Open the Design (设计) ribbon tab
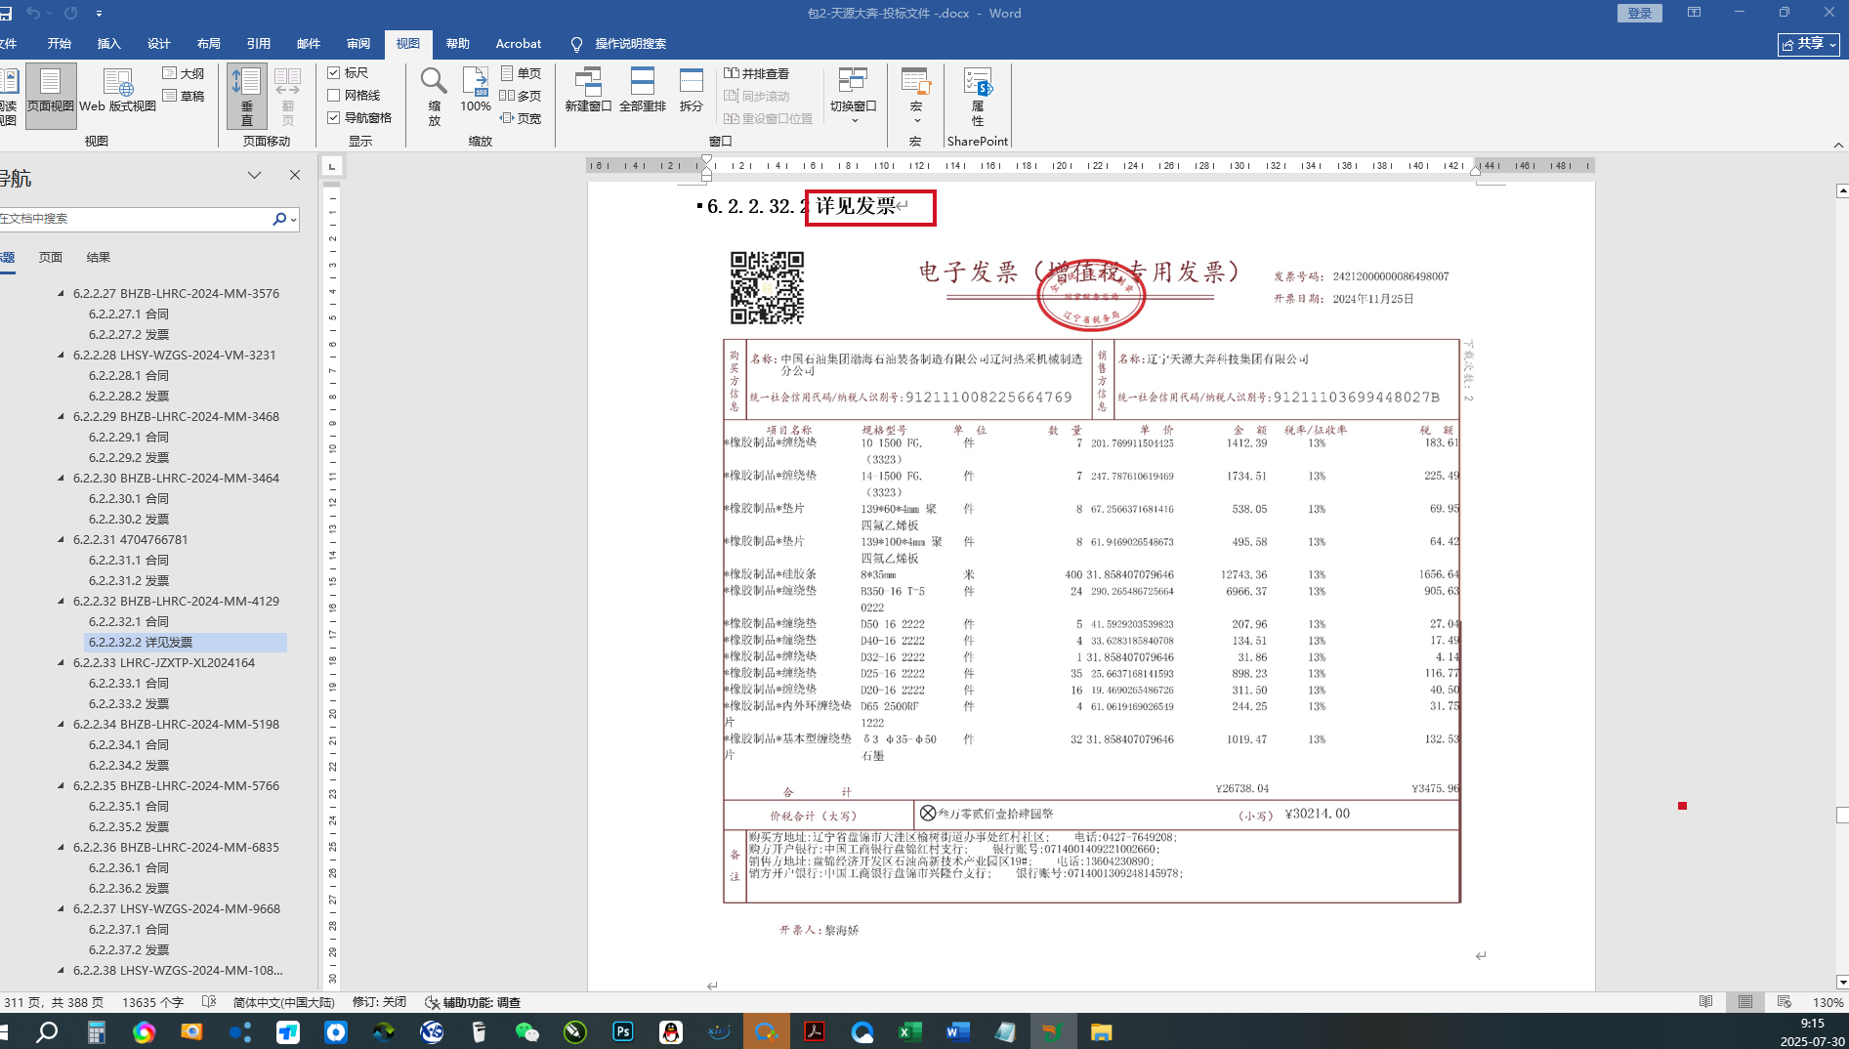The width and height of the screenshot is (1849, 1049). [x=159, y=44]
